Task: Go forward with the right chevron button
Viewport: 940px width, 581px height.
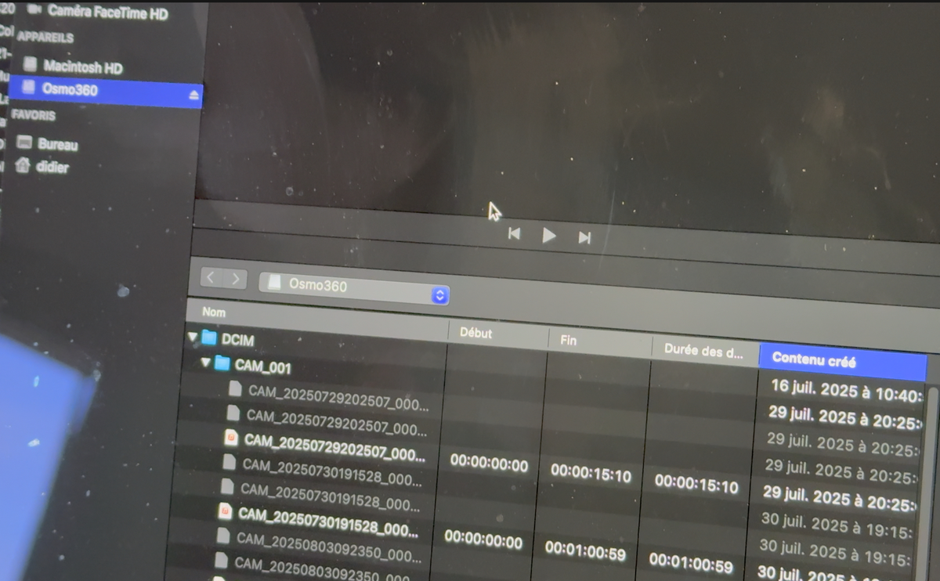Action: coord(236,279)
